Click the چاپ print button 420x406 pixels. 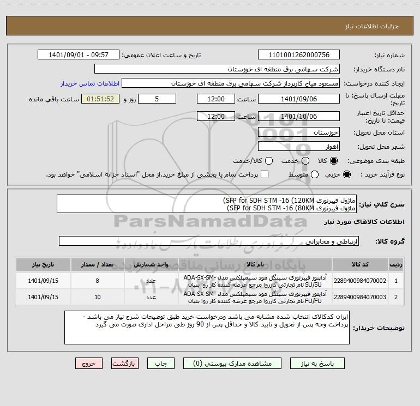click(161, 363)
